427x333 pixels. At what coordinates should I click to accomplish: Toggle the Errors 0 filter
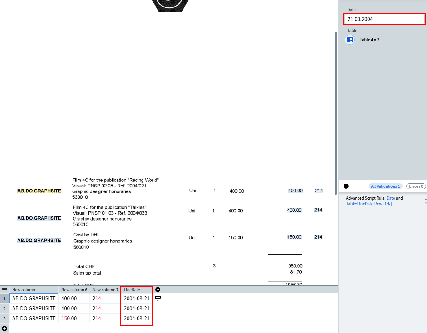(416, 186)
